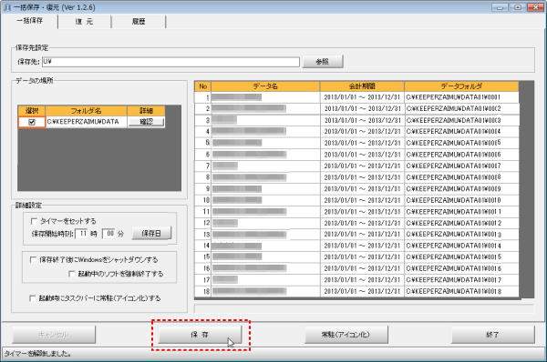
Task: Enable Windows shutdown after save checkbox
Action: [x=33, y=259]
